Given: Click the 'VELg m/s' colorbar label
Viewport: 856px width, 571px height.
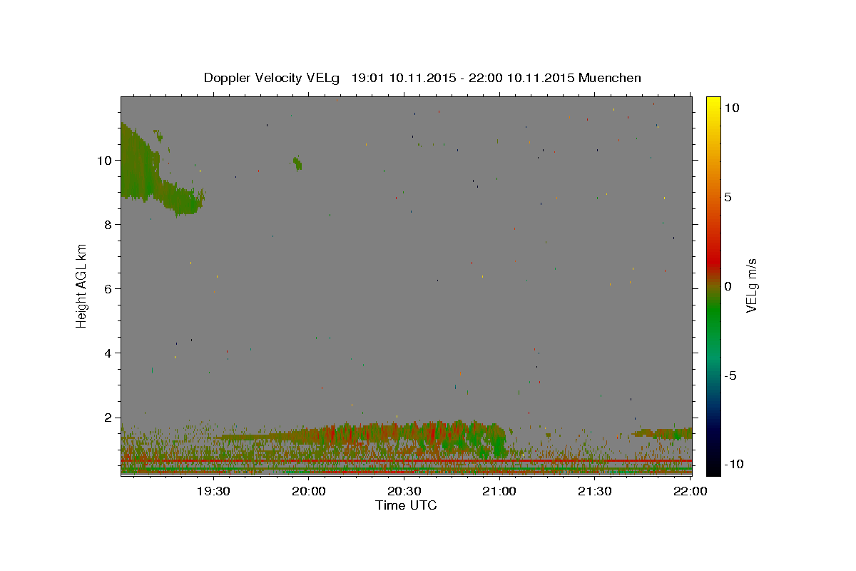Looking at the screenshot, I should pyautogui.click(x=751, y=285).
